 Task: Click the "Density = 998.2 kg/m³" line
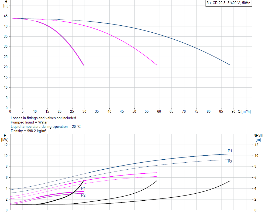pos(29,131)
